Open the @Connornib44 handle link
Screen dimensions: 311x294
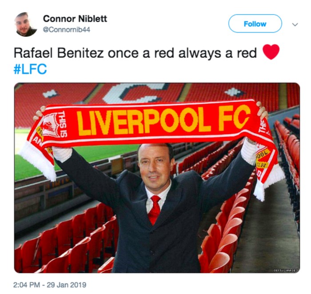coord(67,30)
